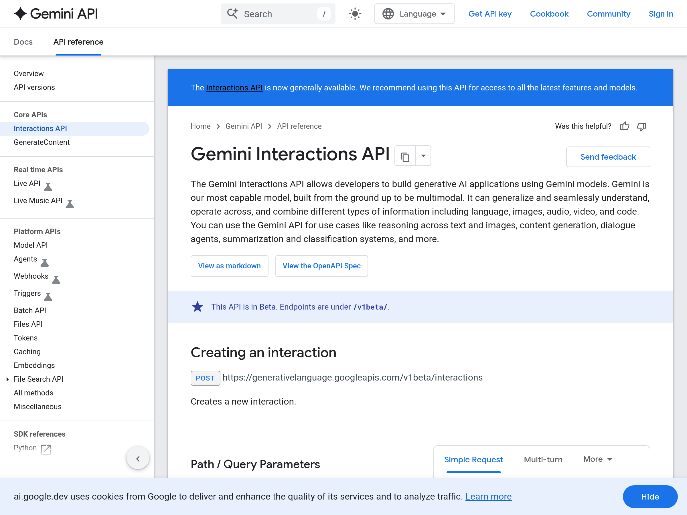Open Overview in the sidebar

point(29,74)
